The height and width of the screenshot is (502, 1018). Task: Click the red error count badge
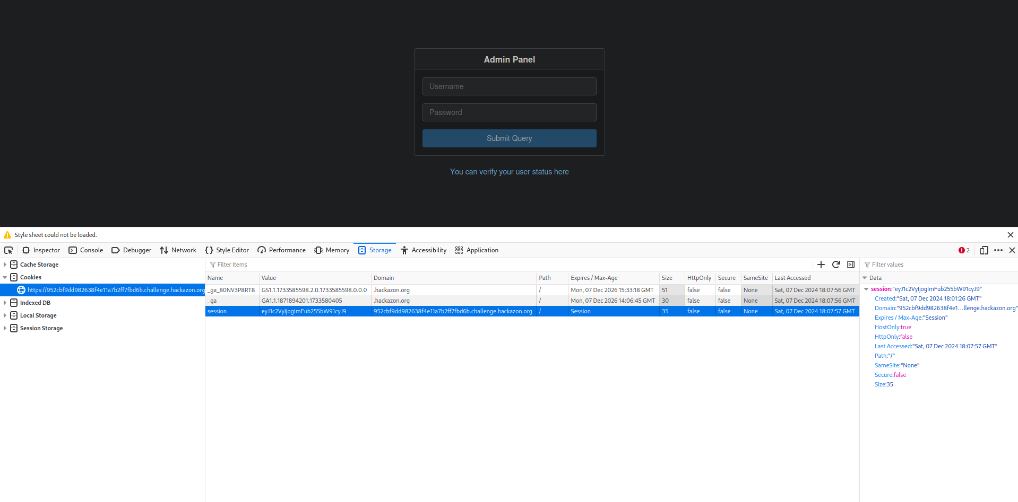tap(964, 250)
